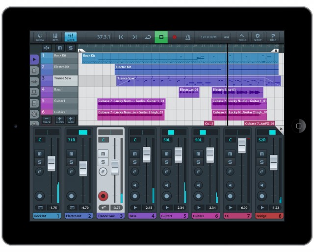The height and width of the screenshot is (252, 314).
Task: Expand the inspector with the purple arrow
Action: click(34, 59)
